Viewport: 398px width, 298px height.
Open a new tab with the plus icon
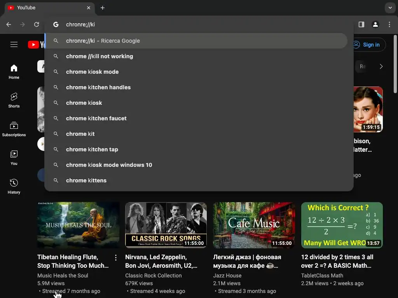click(x=103, y=8)
